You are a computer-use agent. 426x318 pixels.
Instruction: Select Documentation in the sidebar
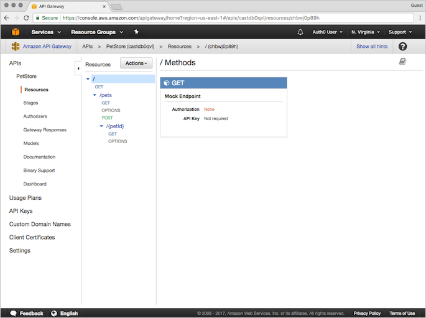[39, 157]
